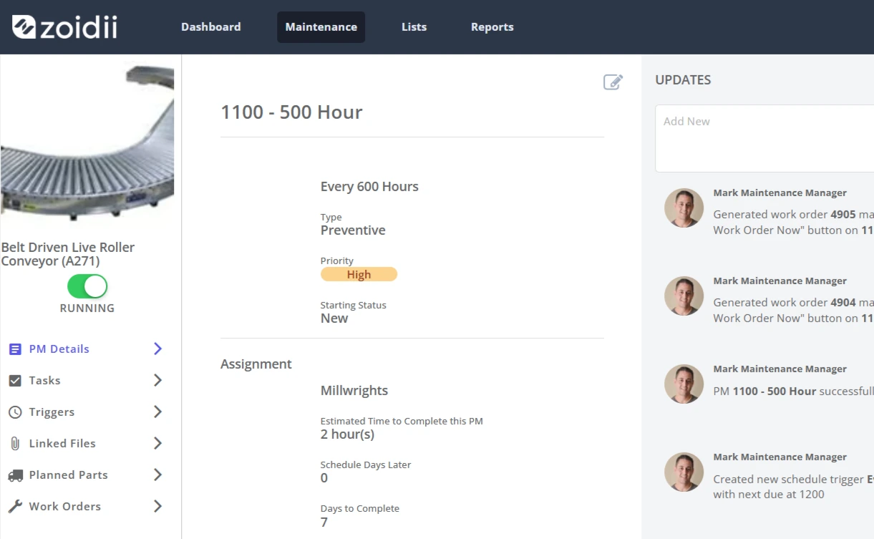Click the 'New' starting status value
The height and width of the screenshot is (539, 874).
click(x=334, y=319)
